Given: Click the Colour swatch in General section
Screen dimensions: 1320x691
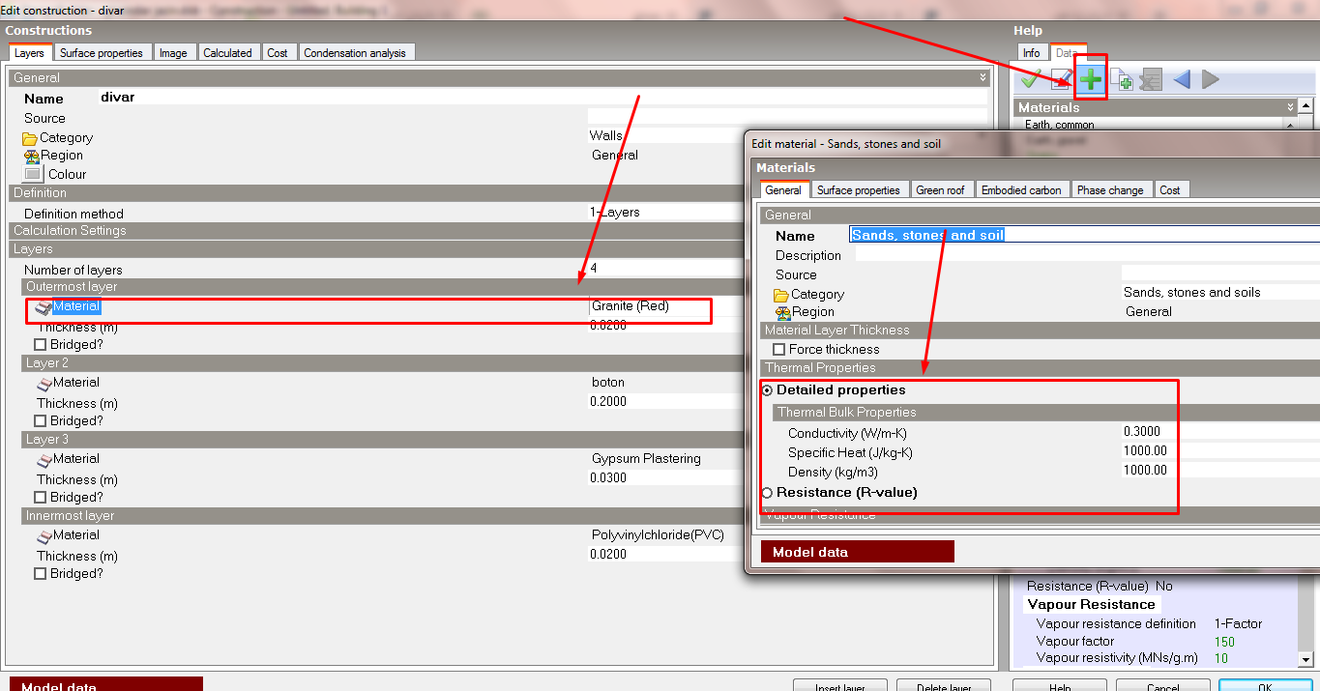Looking at the screenshot, I should click(33, 174).
